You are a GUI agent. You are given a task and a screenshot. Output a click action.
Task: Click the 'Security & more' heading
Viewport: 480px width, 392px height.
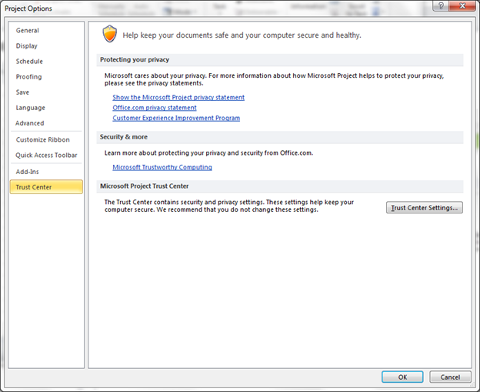[x=124, y=137]
